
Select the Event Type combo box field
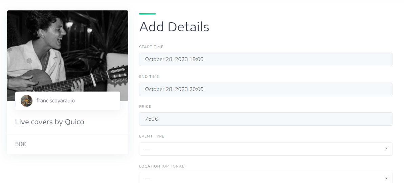(266, 149)
